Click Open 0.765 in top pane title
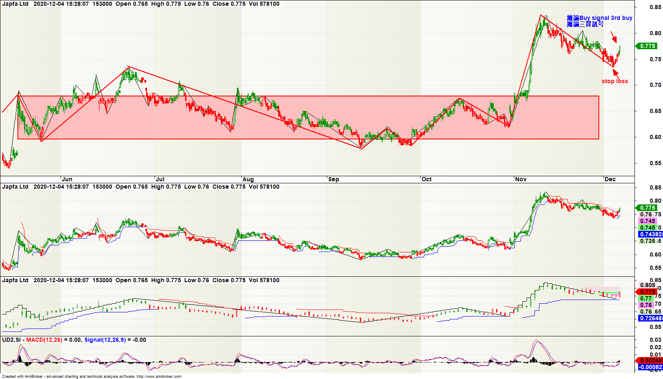This screenshot has width=663, height=379. [132, 4]
